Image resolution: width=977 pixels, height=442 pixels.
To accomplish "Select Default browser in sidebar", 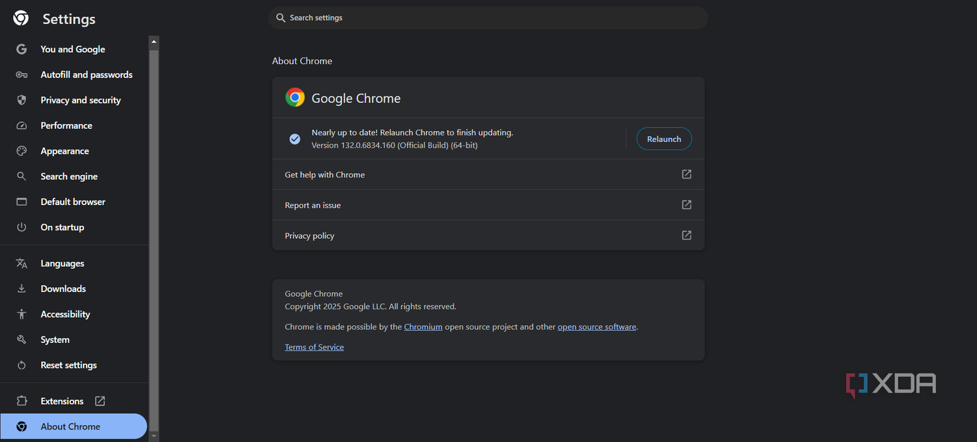I will tap(74, 202).
